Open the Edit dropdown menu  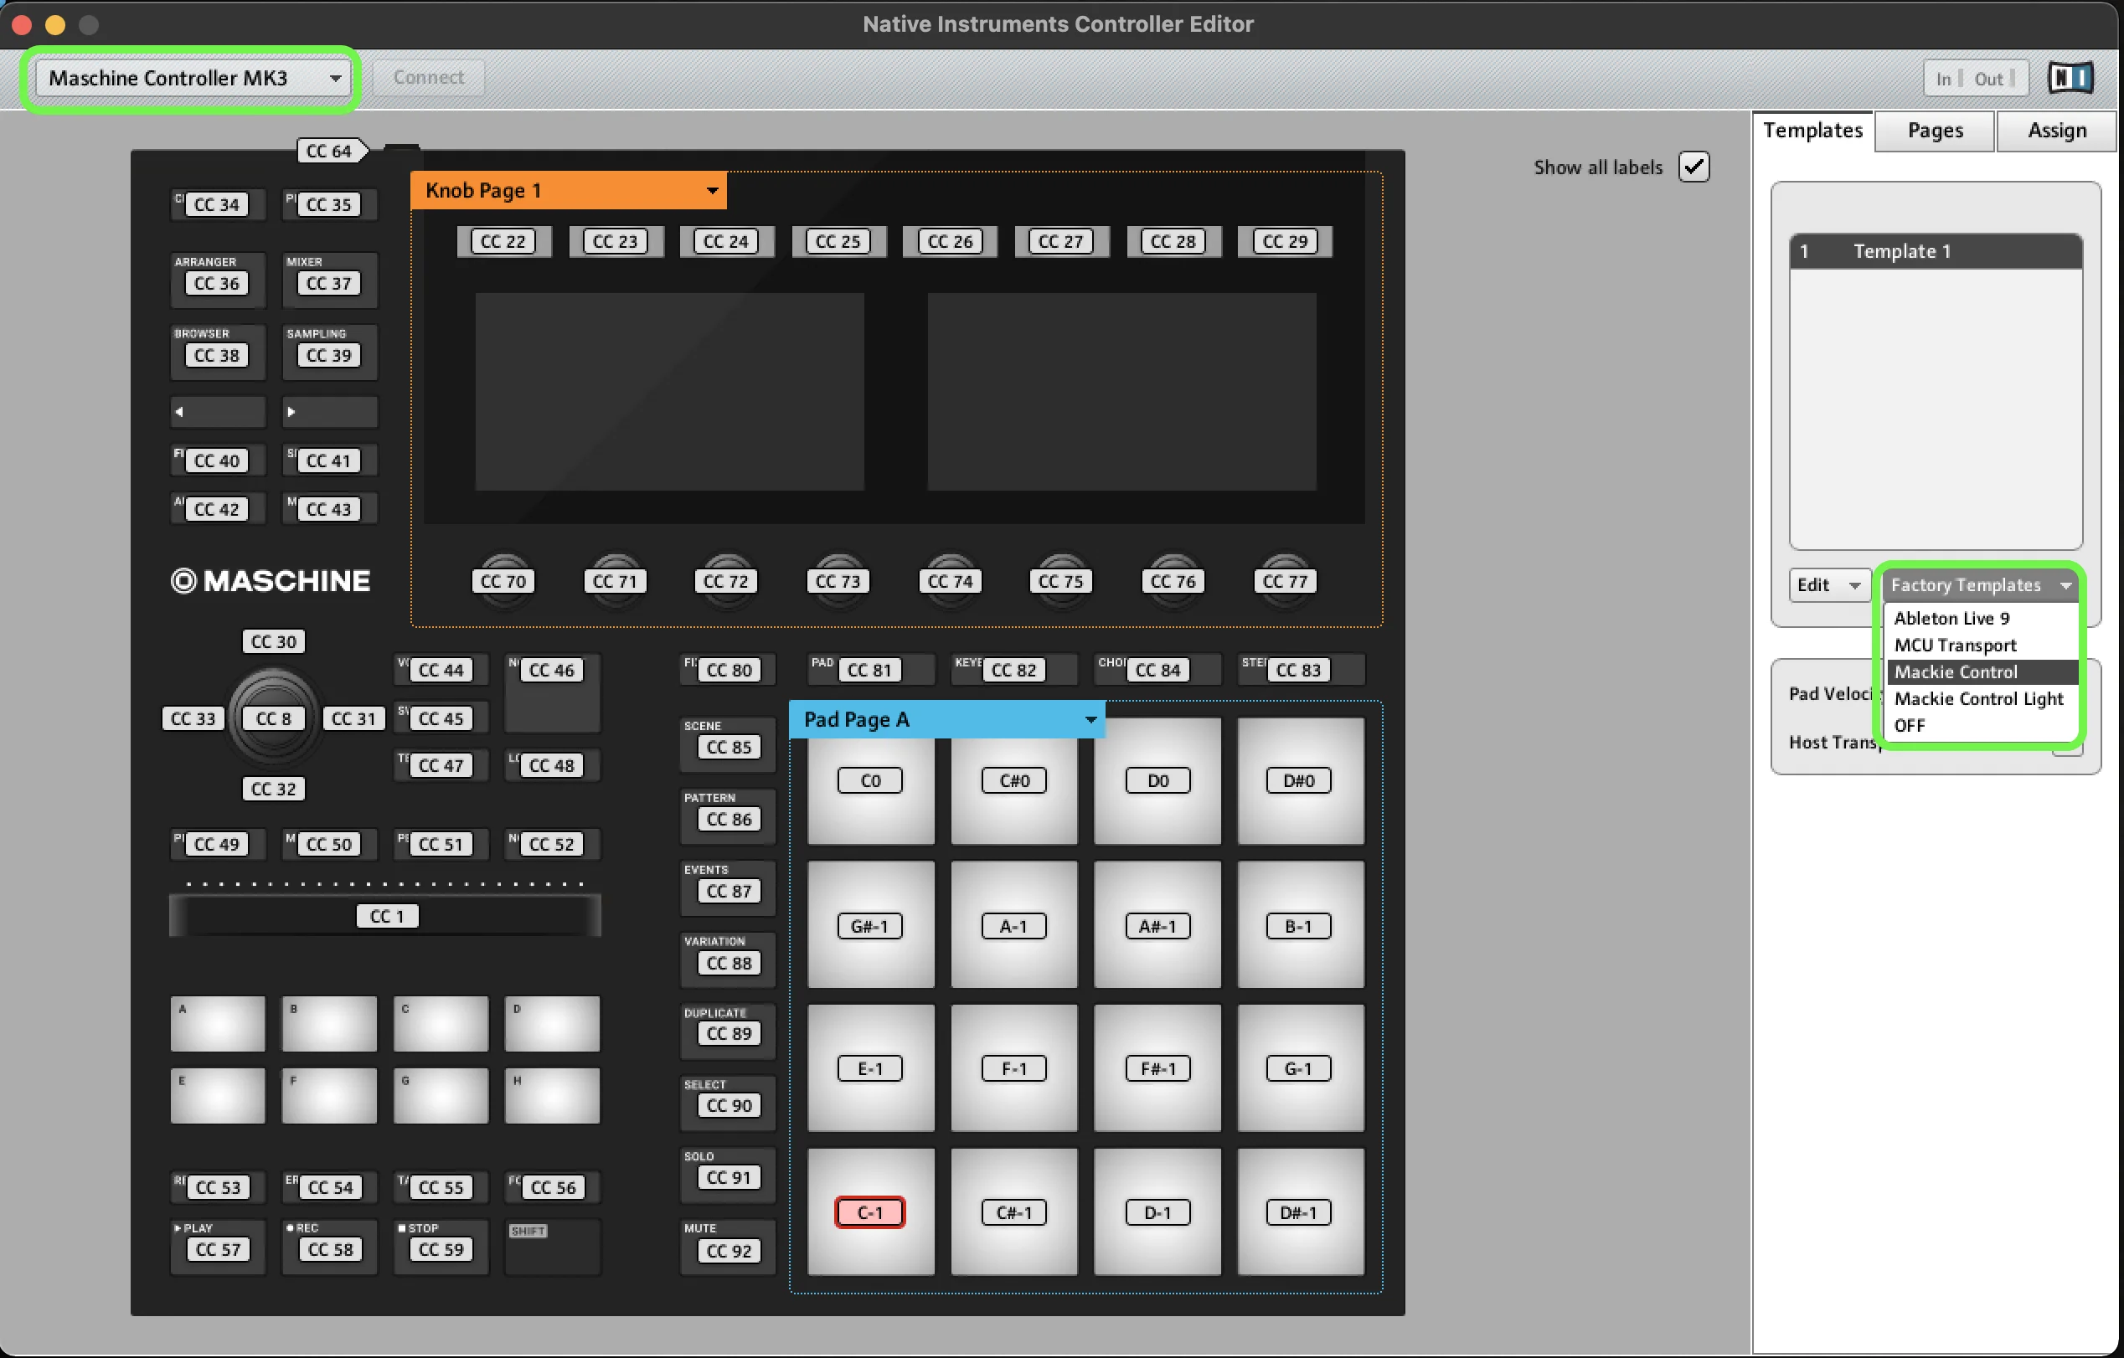click(1829, 584)
